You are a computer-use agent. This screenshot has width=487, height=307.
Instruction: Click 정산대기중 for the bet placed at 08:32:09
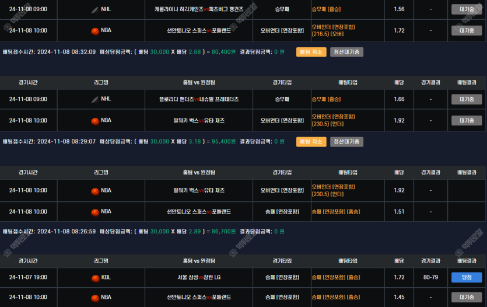(x=346, y=52)
